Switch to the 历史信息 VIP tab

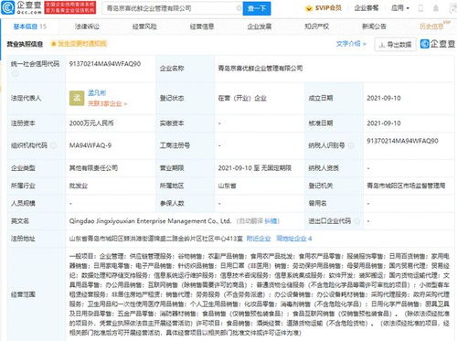point(434,26)
